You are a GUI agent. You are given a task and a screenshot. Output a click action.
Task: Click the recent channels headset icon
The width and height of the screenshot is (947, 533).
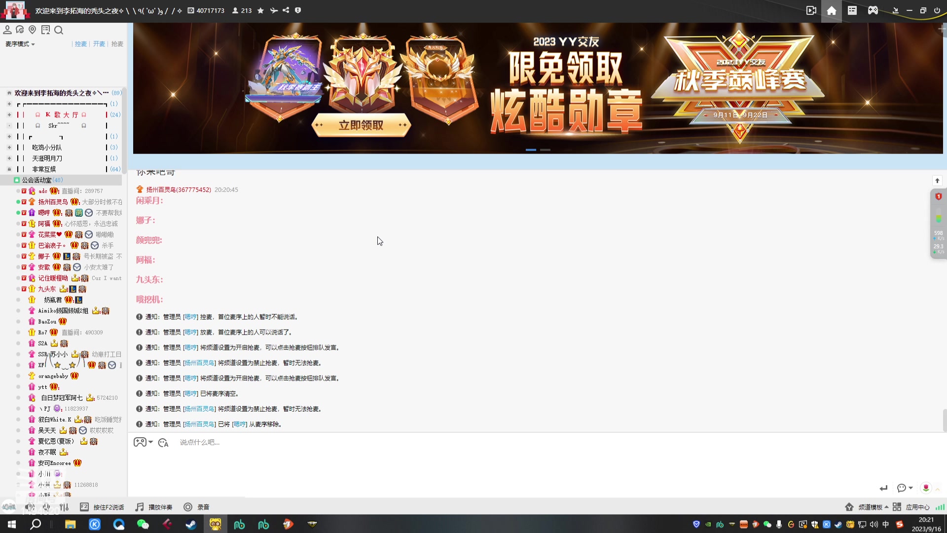(x=20, y=30)
